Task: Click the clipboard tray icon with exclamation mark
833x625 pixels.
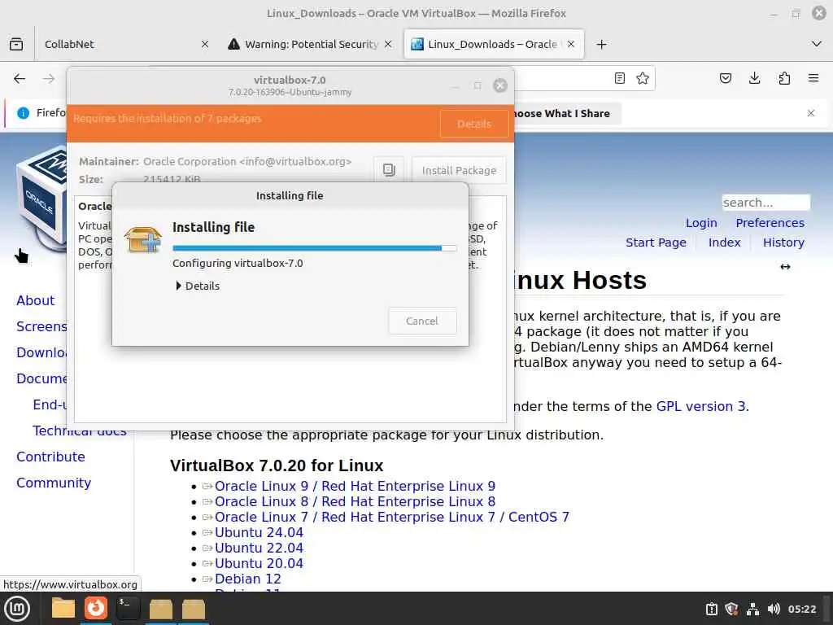Action: pos(711,609)
